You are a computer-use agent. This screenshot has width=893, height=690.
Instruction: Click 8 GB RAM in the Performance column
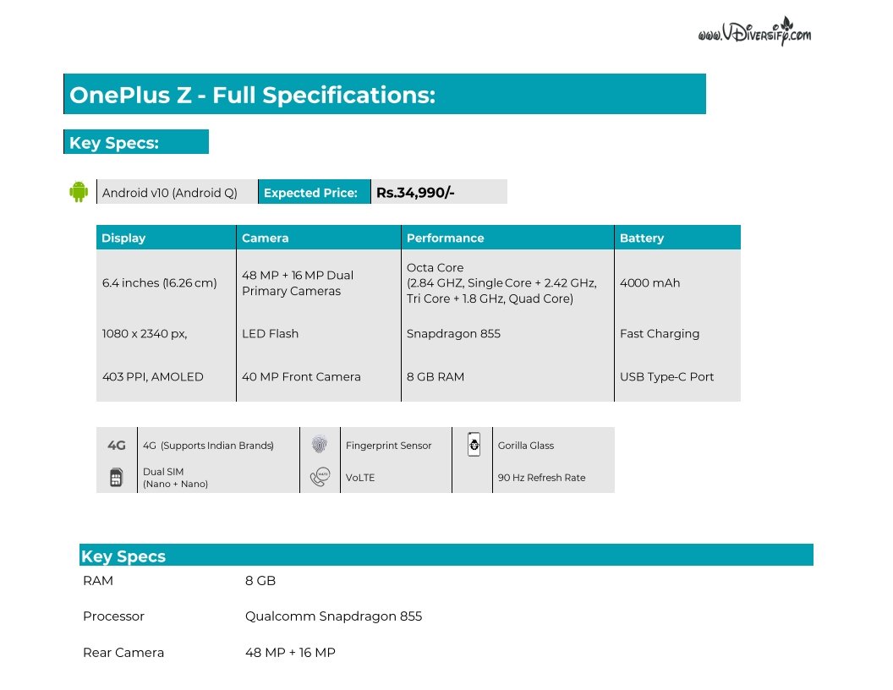pos(436,377)
